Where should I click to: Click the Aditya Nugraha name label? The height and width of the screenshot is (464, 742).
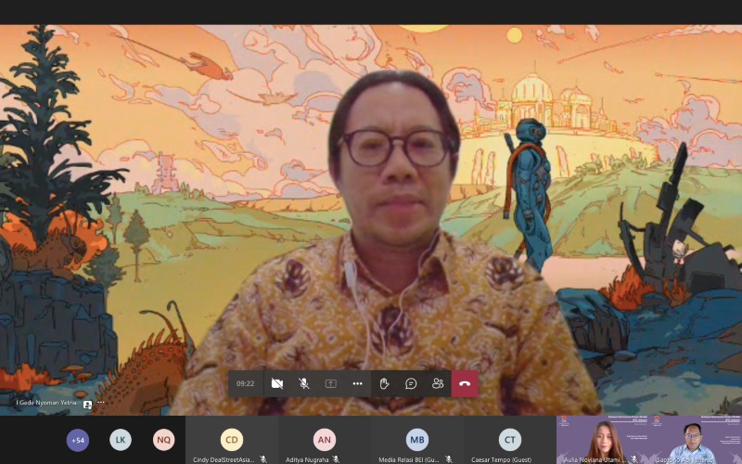[x=307, y=459]
